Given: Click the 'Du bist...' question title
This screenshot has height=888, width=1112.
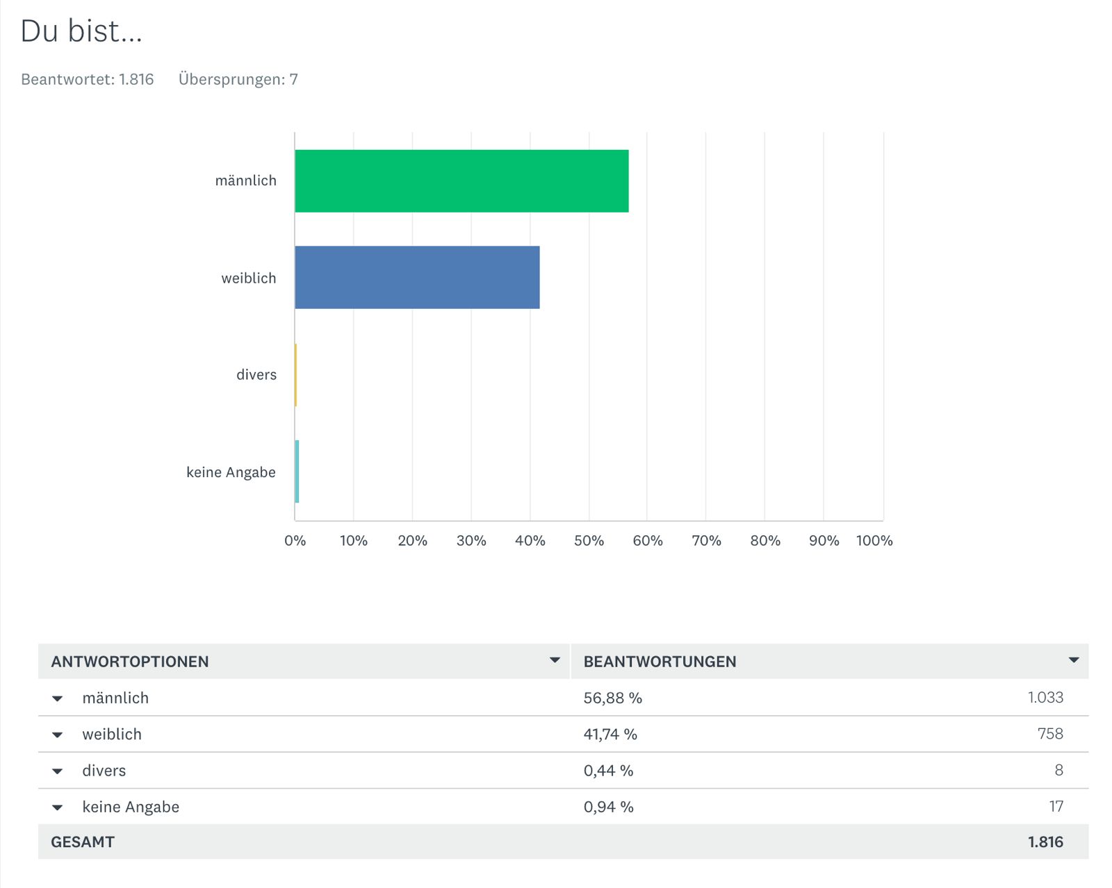Looking at the screenshot, I should (x=81, y=31).
